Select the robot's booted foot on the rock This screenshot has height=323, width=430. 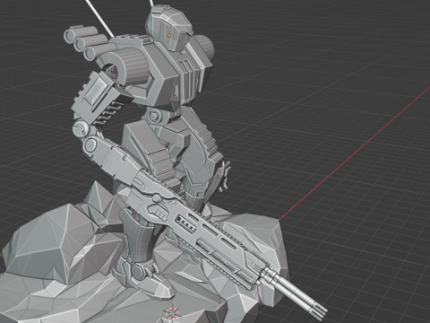pyautogui.click(x=143, y=275)
